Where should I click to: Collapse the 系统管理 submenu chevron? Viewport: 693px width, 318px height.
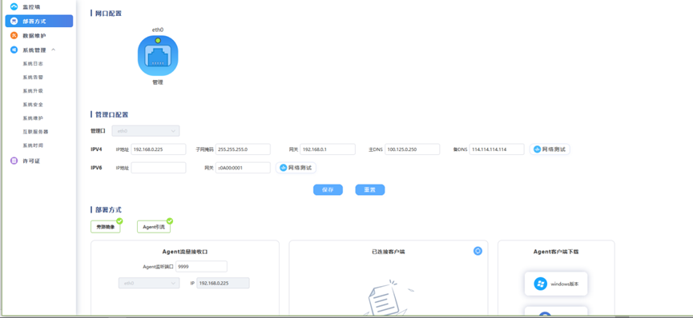click(x=54, y=50)
